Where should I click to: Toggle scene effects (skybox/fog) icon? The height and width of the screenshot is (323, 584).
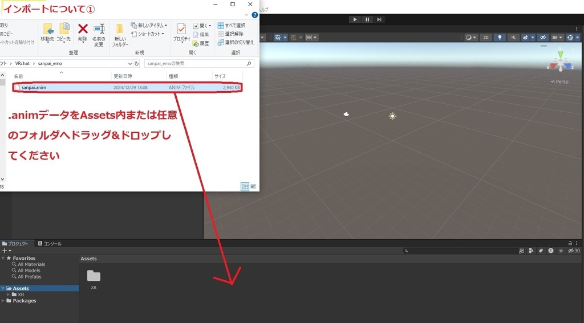click(x=525, y=37)
